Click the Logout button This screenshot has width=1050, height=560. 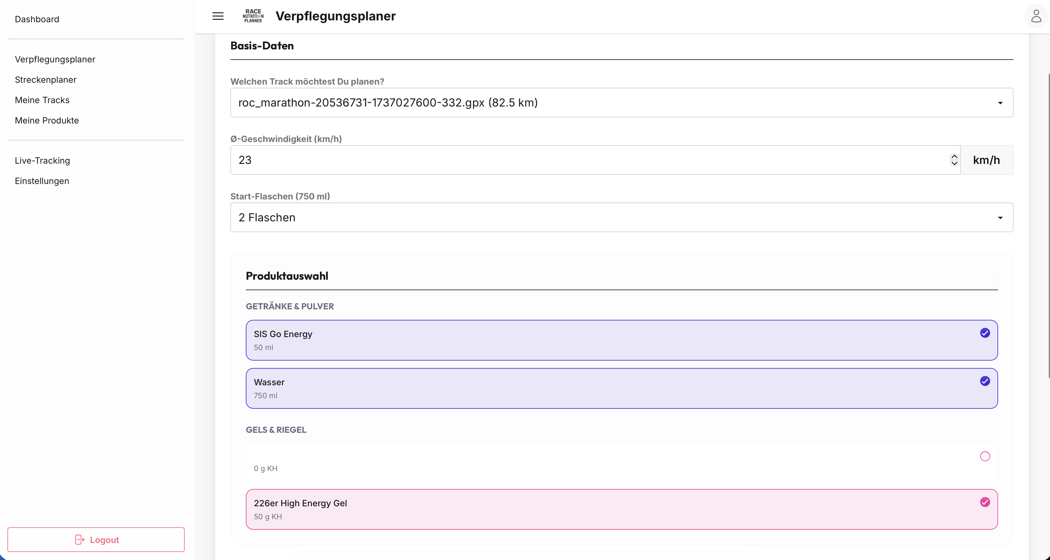click(x=96, y=540)
